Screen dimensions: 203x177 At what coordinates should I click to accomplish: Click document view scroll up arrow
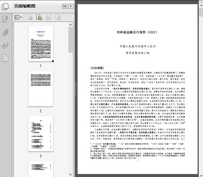click(x=201, y=6)
